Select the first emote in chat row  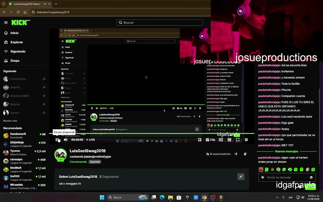pyautogui.click(x=261, y=169)
